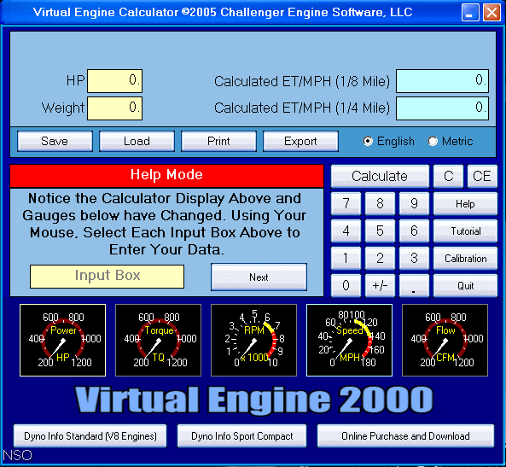Select the Flow CFM gauge
Viewport: 506px width, 467px height.
tap(445, 340)
